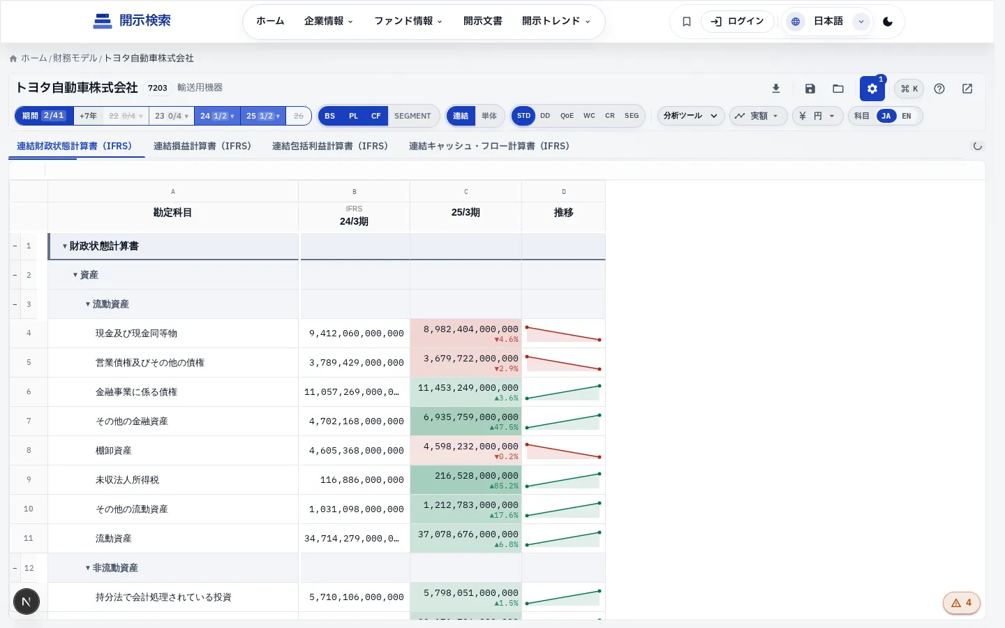This screenshot has height=628, width=1005.
Task: Click the orange warning badge showing 4
Action: click(x=962, y=603)
